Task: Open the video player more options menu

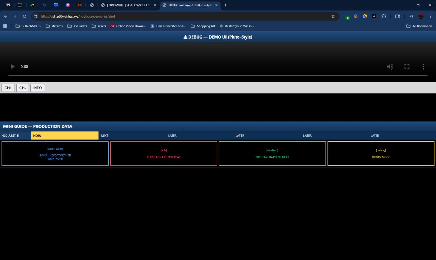Action: coord(423,67)
